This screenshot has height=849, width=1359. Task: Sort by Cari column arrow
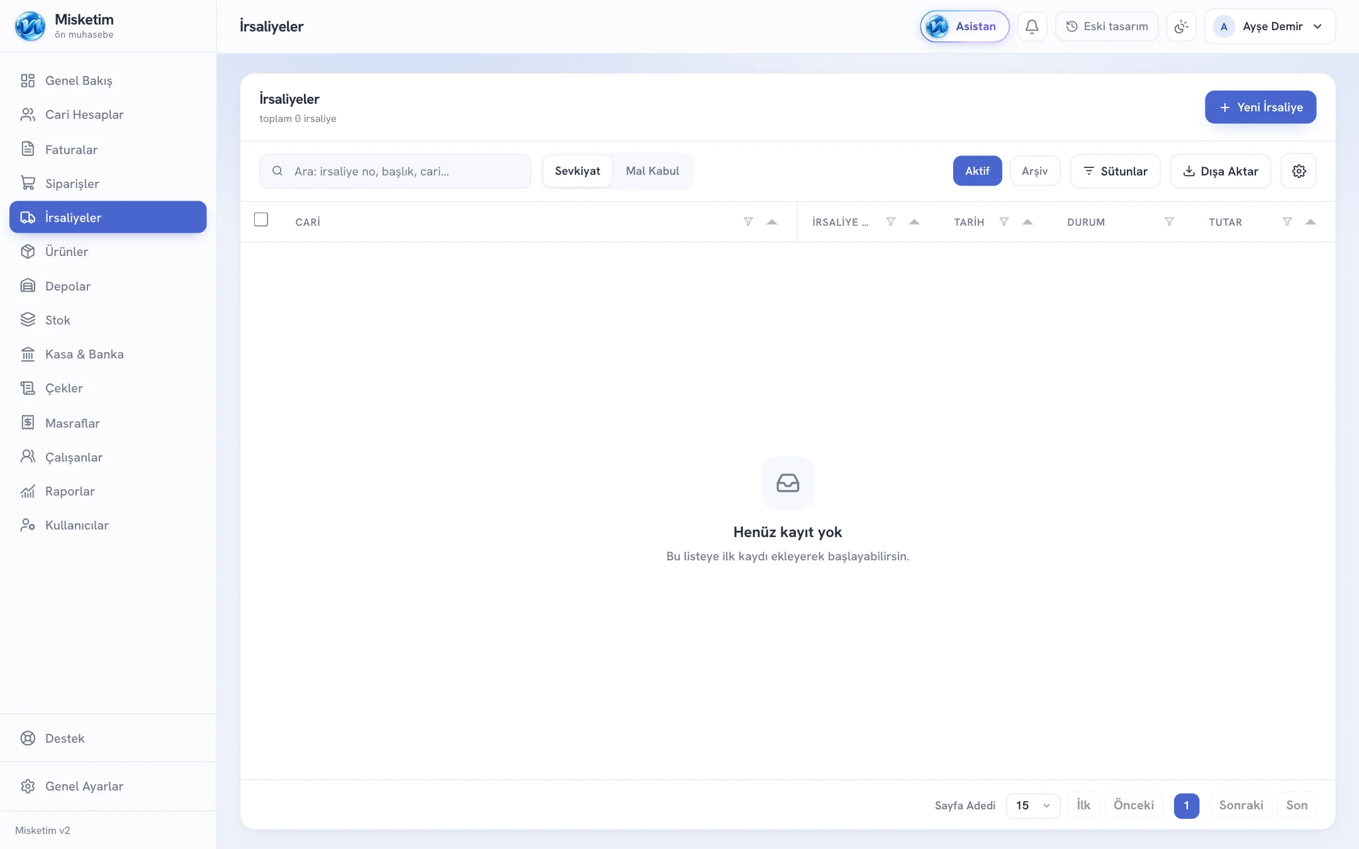tap(772, 221)
